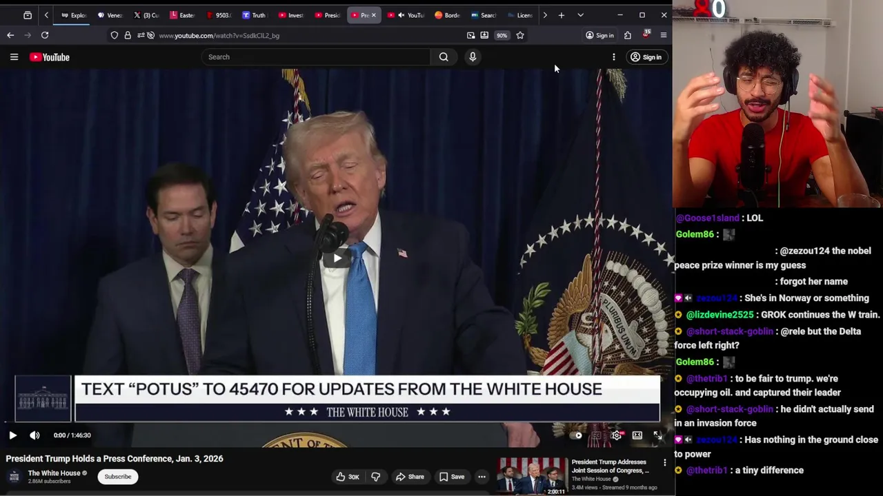The image size is (883, 496).
Task: Switch to the Truth tab
Action: pyautogui.click(x=255, y=15)
